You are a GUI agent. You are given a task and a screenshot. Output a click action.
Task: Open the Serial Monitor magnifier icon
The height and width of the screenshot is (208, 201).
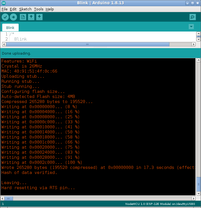pos(193,17)
